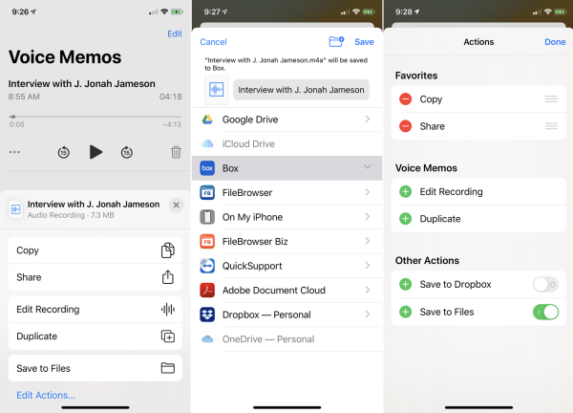Screen dimensions: 573x413
Task: Expand On My iPhone chevron
Action: point(368,217)
